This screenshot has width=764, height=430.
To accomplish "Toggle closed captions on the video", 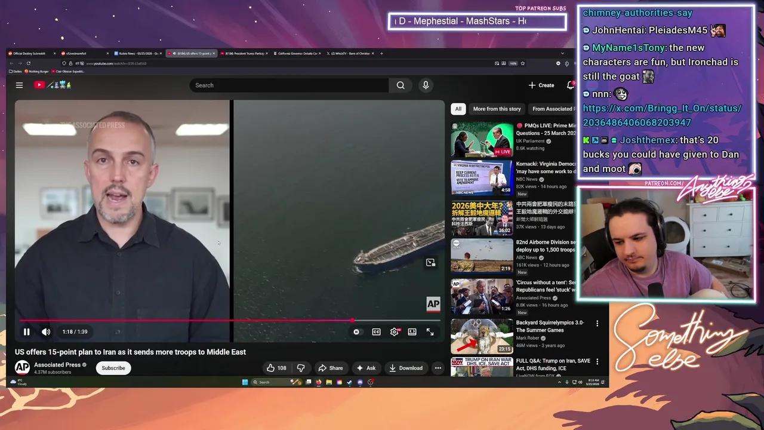I will [376, 332].
